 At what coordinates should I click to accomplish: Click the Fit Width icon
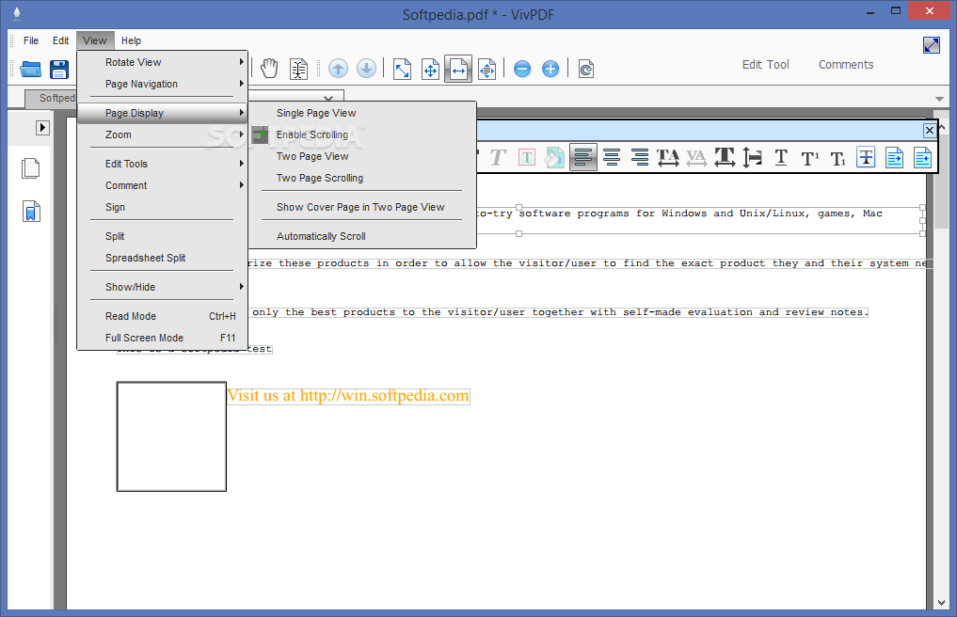coord(458,69)
